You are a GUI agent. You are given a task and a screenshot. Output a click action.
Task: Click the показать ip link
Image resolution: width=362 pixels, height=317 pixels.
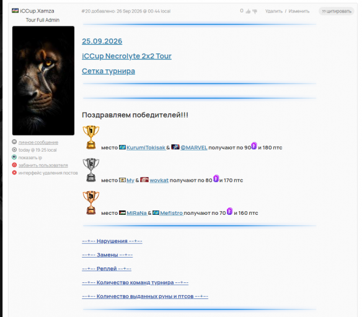tap(30, 158)
